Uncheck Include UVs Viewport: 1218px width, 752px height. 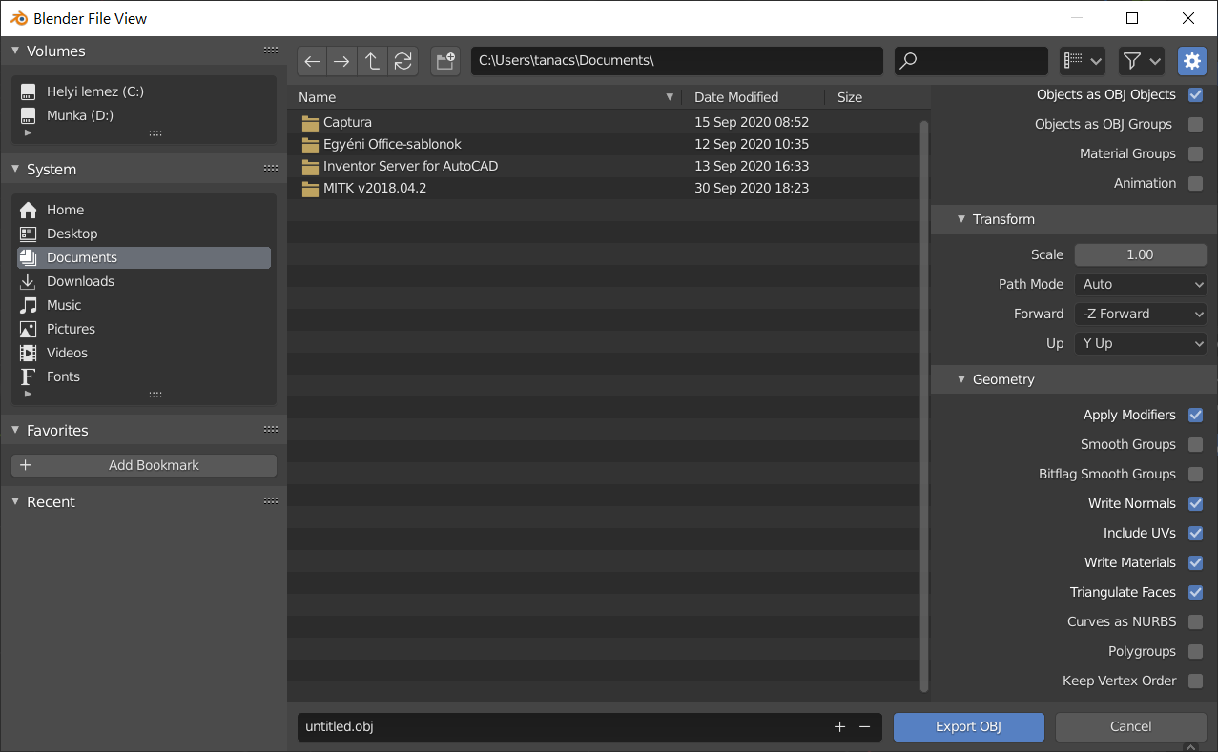[x=1195, y=533]
